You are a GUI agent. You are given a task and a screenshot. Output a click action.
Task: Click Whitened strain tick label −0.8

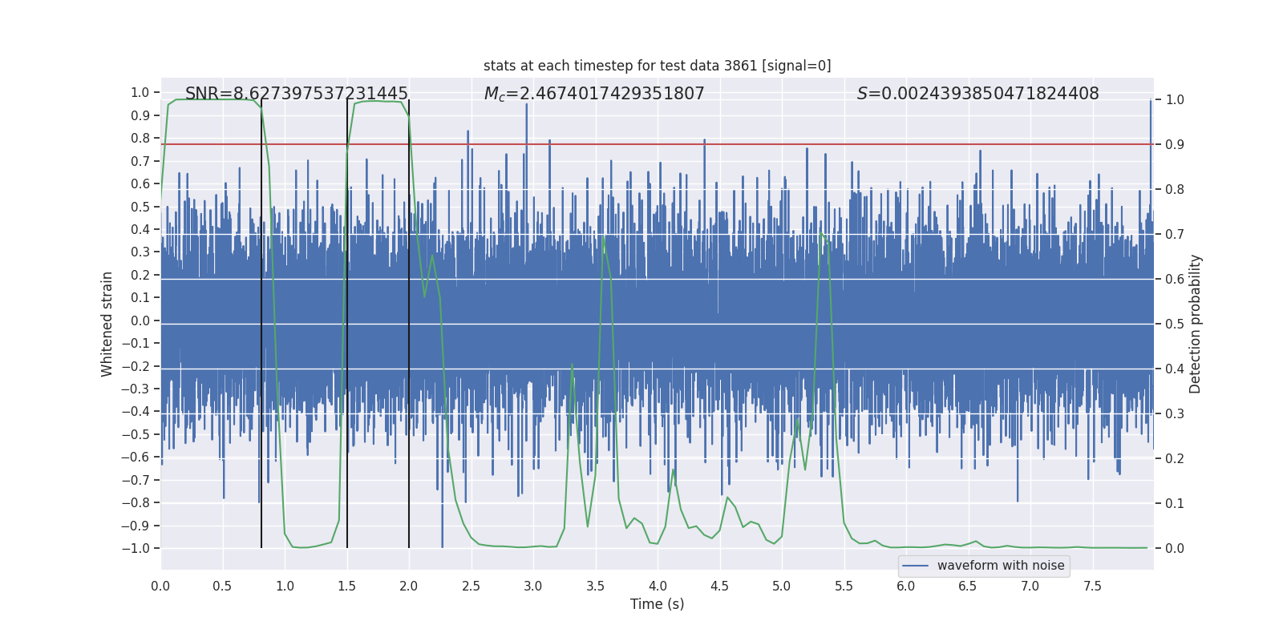click(136, 503)
